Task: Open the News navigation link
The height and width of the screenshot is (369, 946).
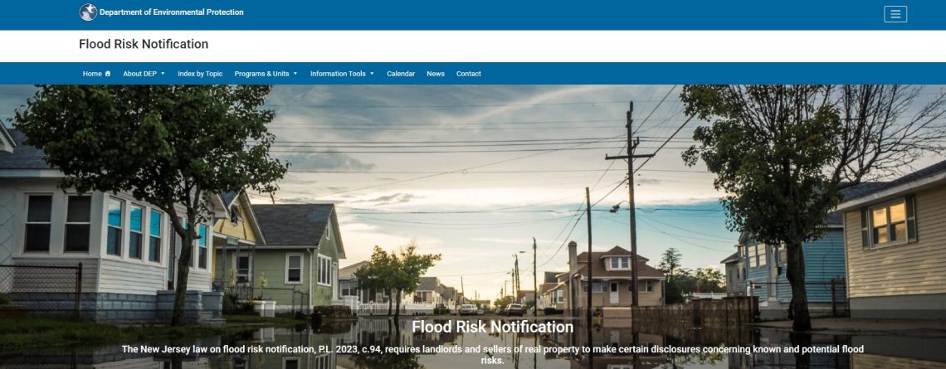Action: [x=436, y=74]
